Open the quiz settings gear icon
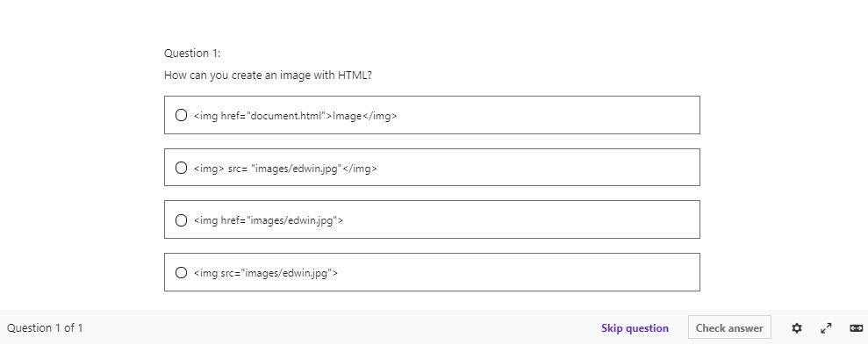Viewport: 868px width, 345px height. click(797, 327)
